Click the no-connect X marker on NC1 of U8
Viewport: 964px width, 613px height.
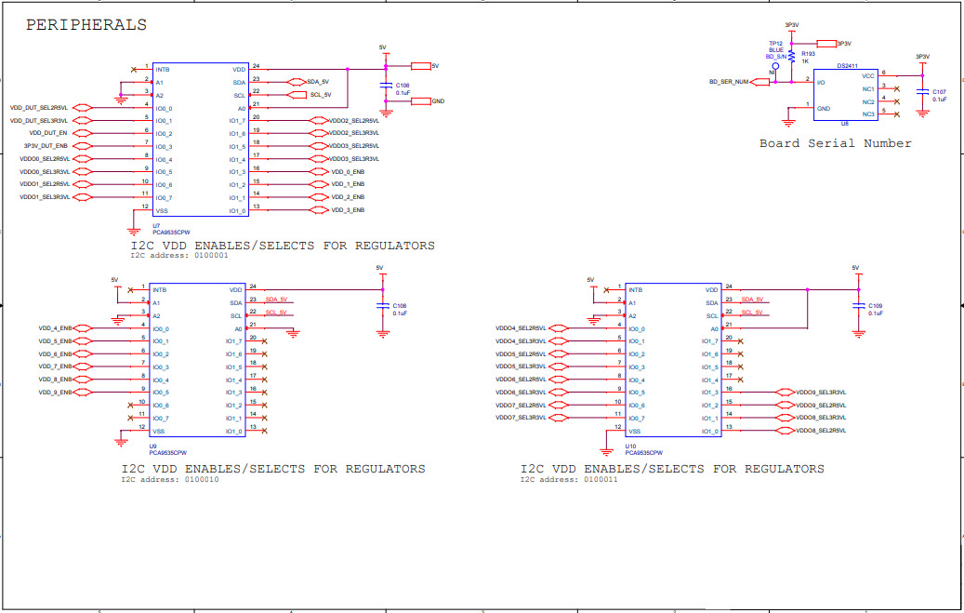[x=897, y=88]
